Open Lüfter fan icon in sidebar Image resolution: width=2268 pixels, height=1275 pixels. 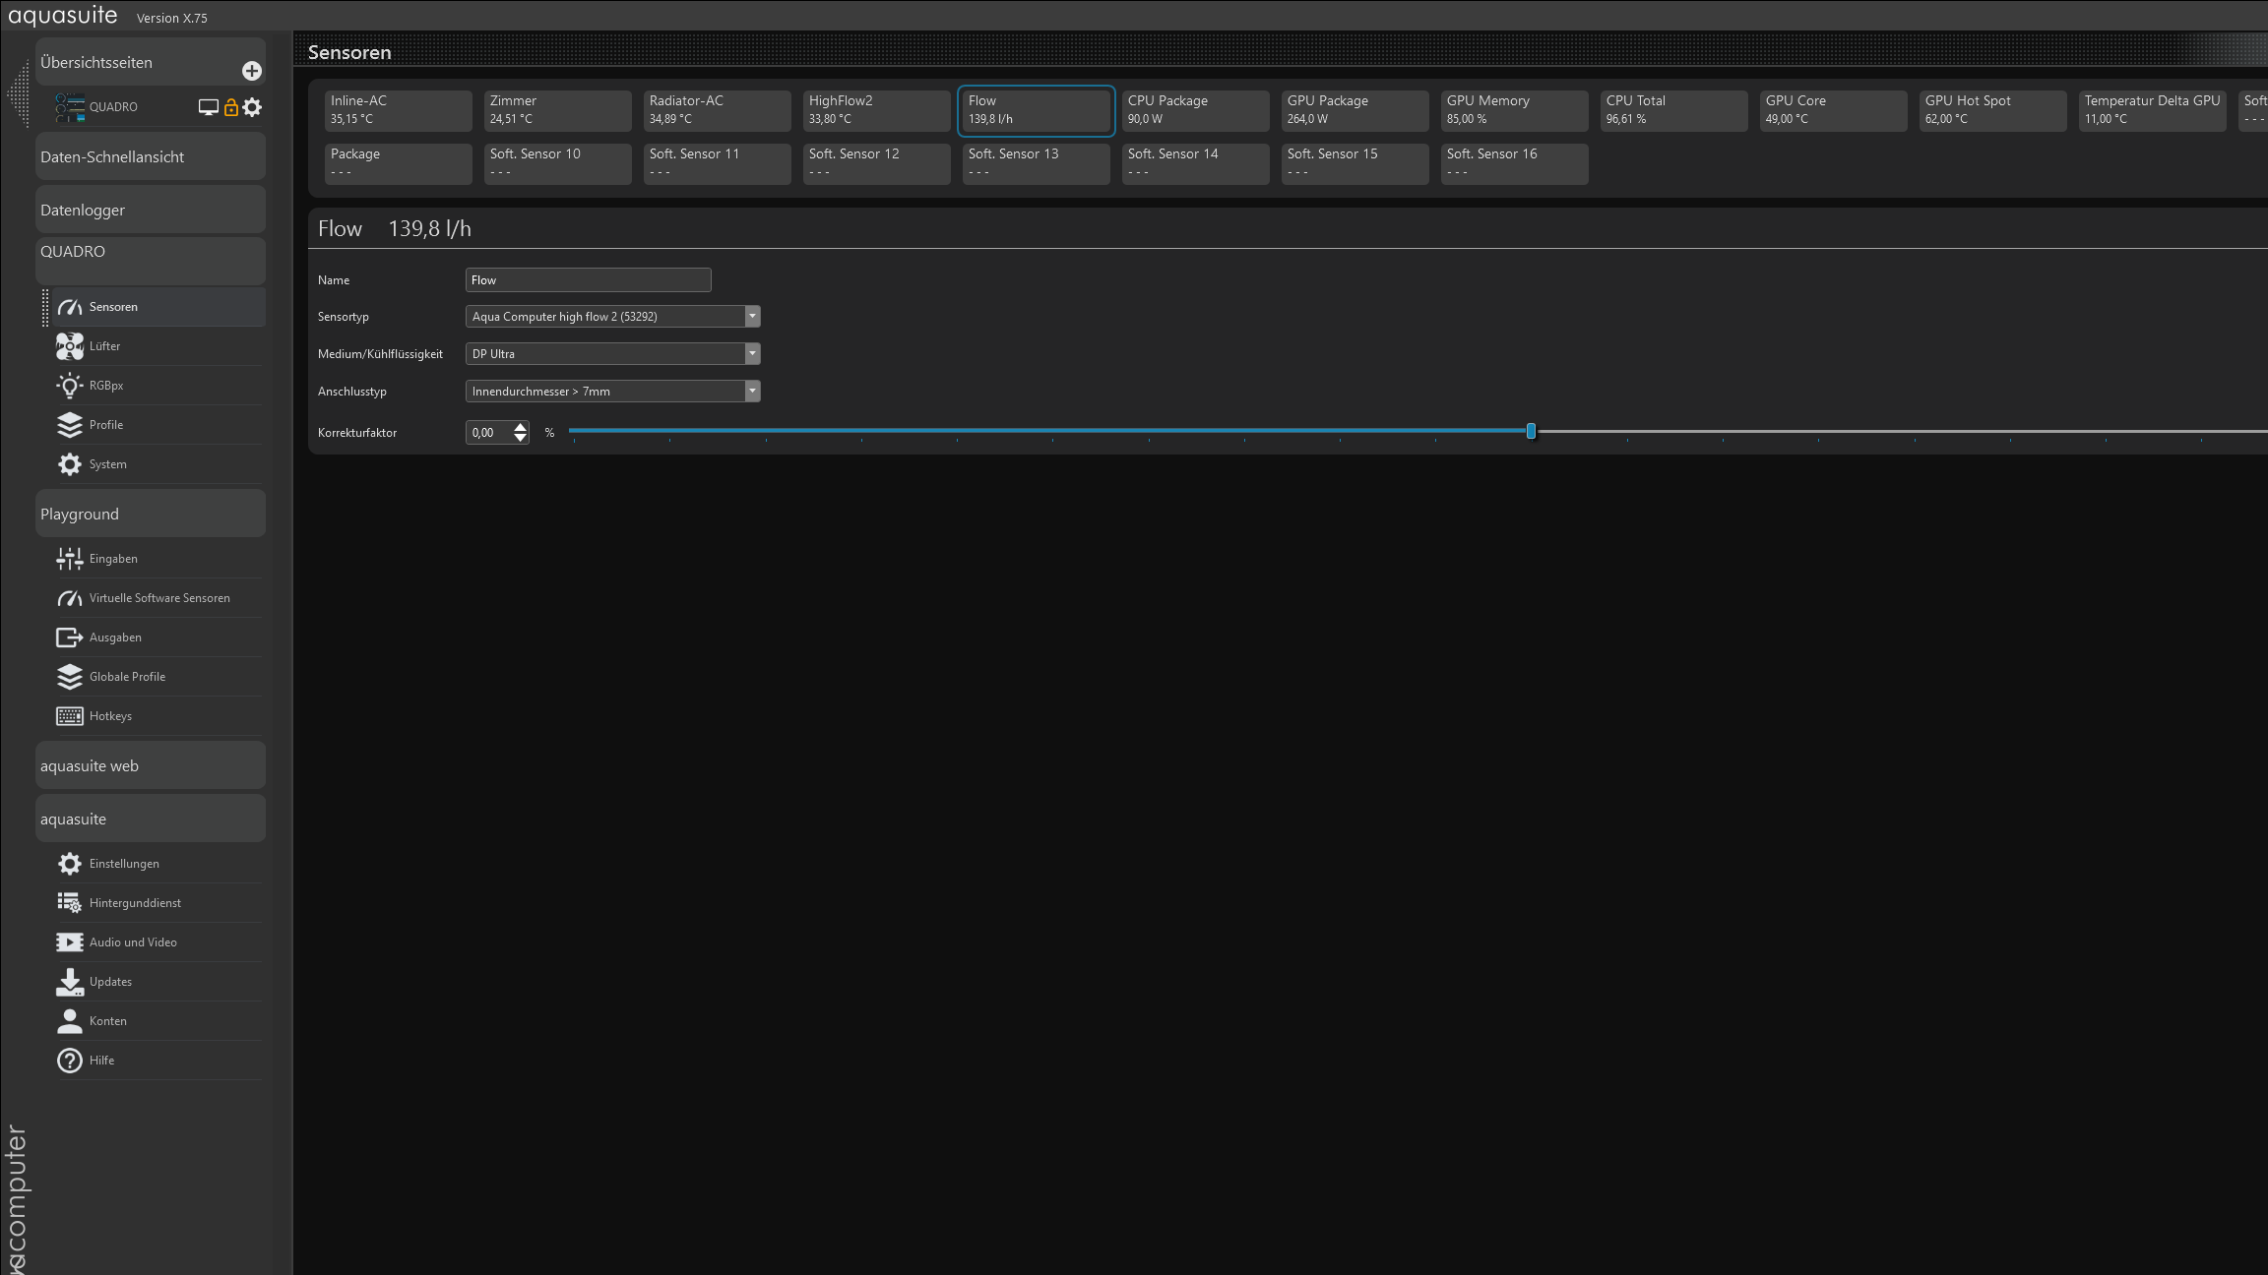70,346
